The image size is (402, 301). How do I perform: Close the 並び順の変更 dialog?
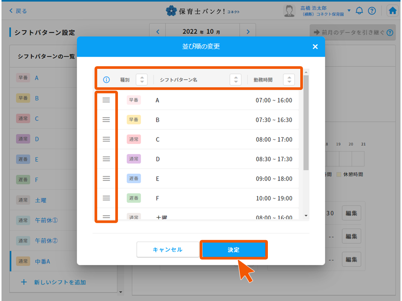(315, 47)
